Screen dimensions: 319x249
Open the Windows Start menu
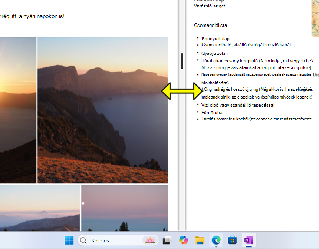[x=69, y=240]
